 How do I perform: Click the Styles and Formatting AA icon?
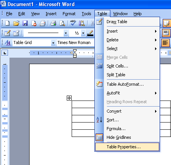8,42
